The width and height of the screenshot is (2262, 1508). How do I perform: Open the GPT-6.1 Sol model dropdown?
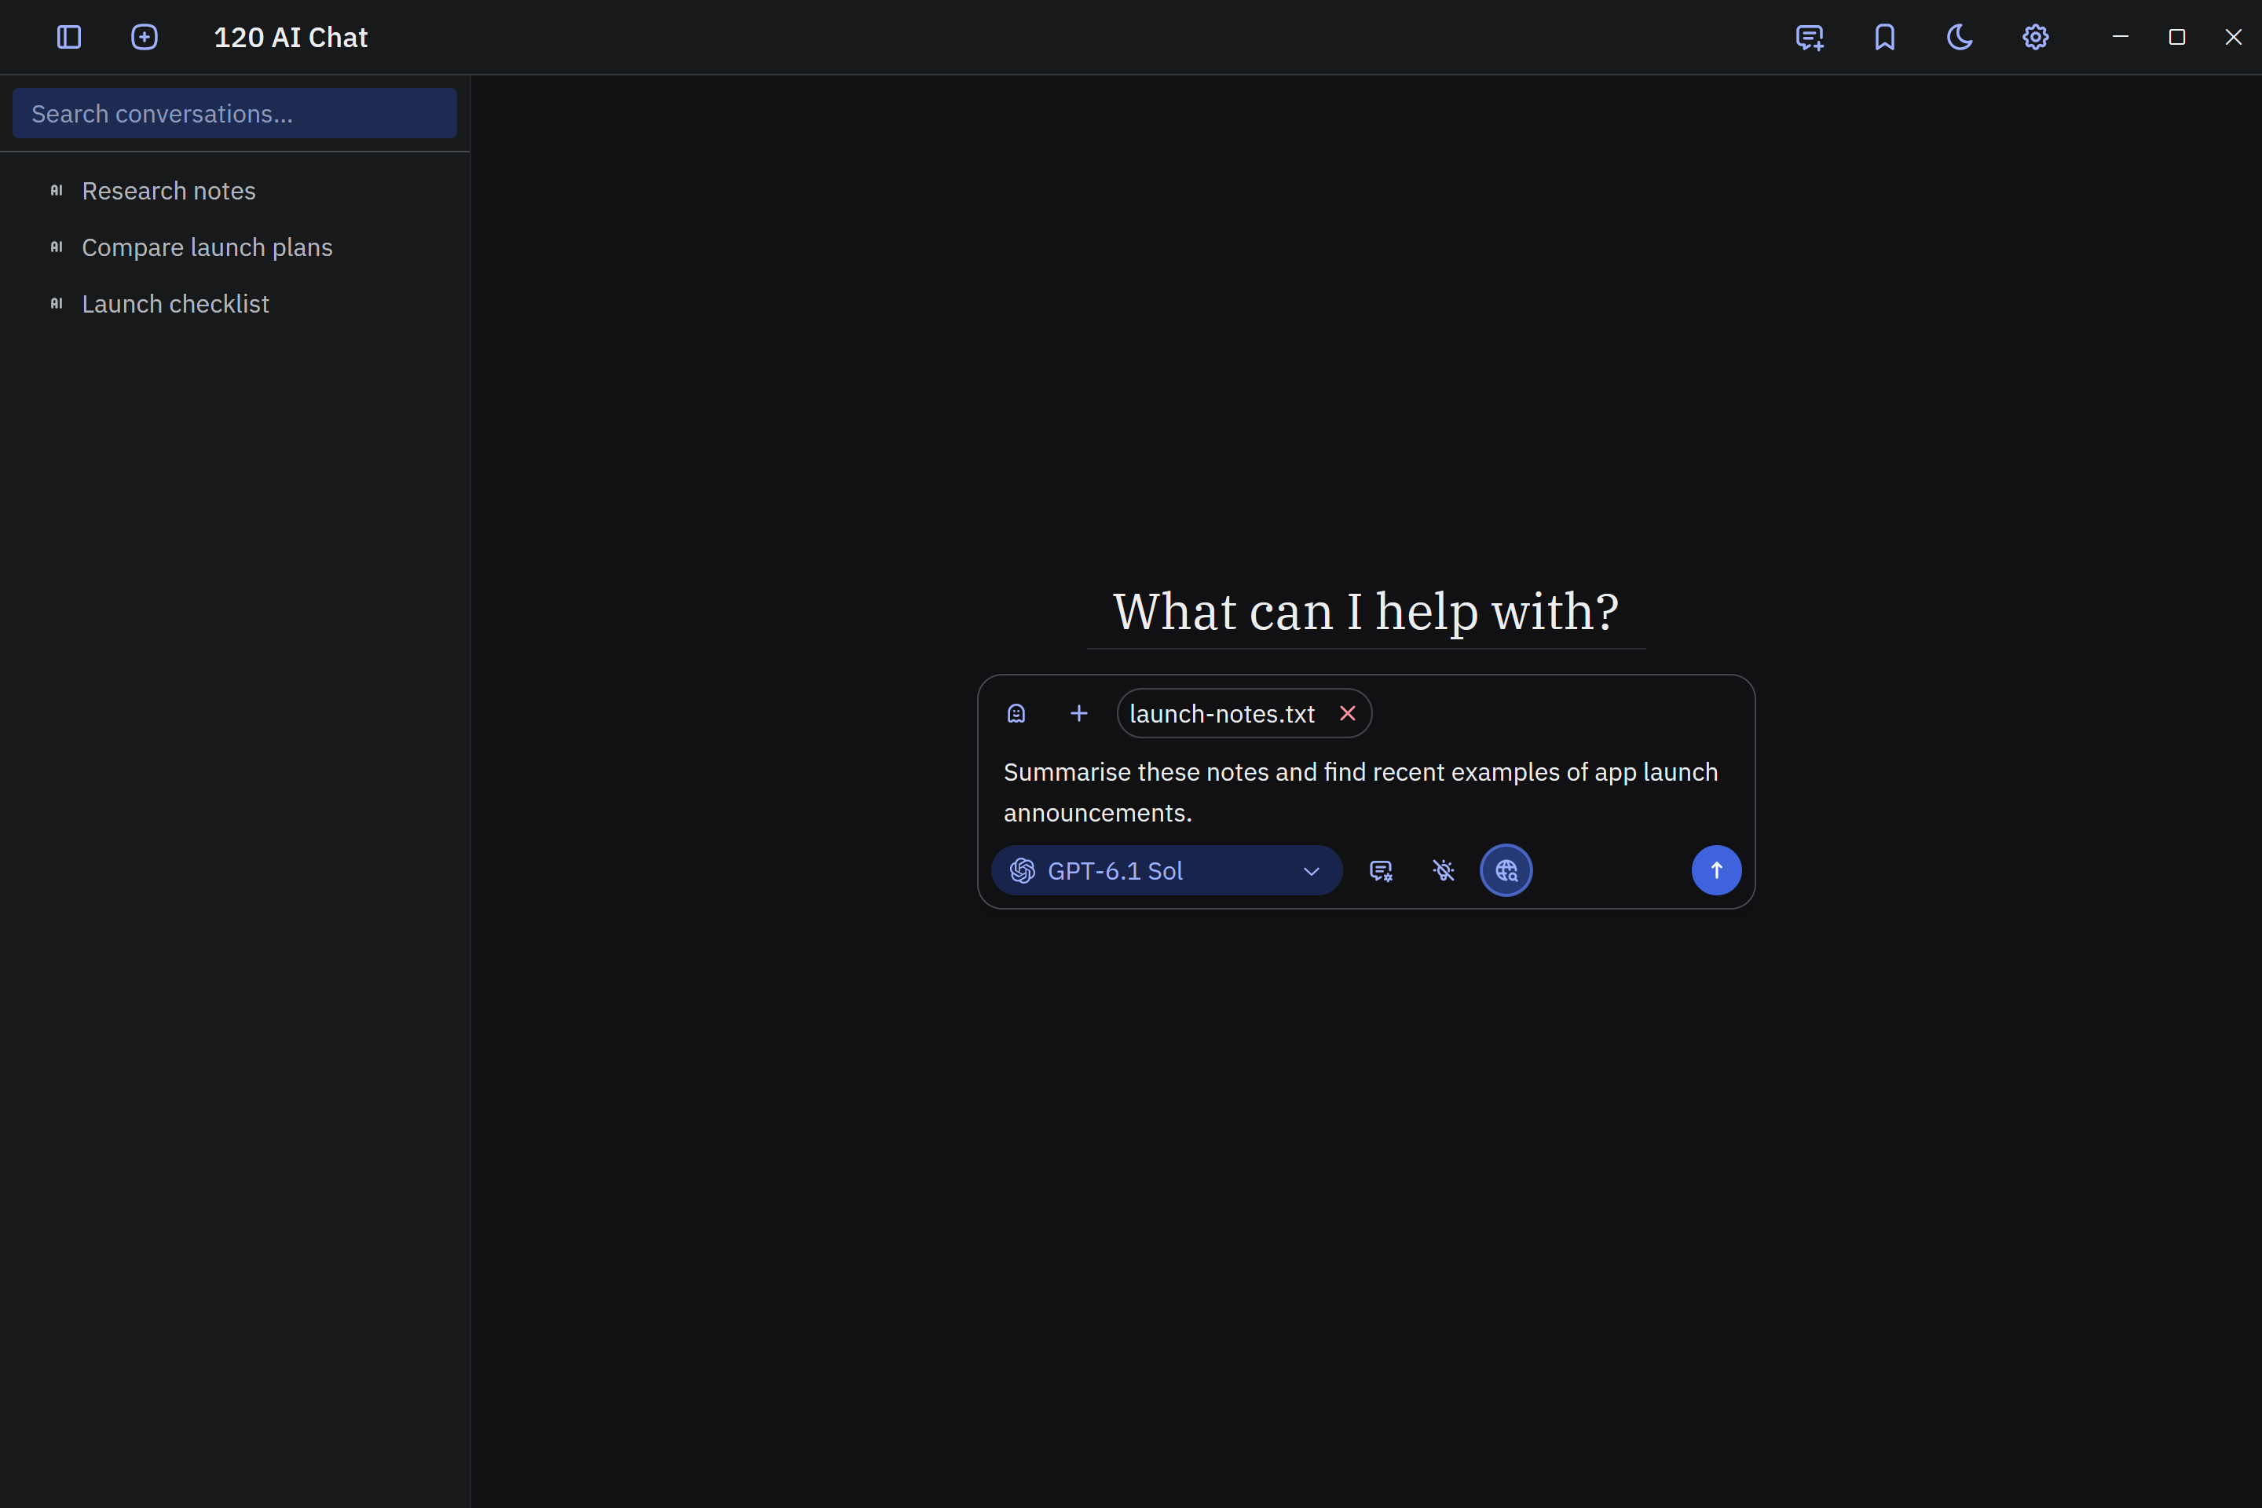click(1166, 870)
